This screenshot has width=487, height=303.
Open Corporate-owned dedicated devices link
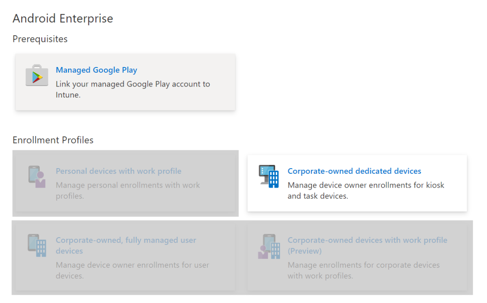354,171
